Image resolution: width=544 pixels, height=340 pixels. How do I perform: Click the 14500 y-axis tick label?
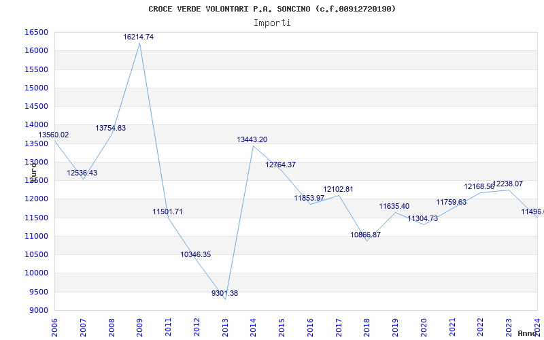tap(36, 106)
